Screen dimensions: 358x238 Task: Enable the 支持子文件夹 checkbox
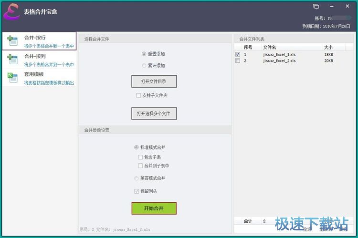[x=138, y=95]
